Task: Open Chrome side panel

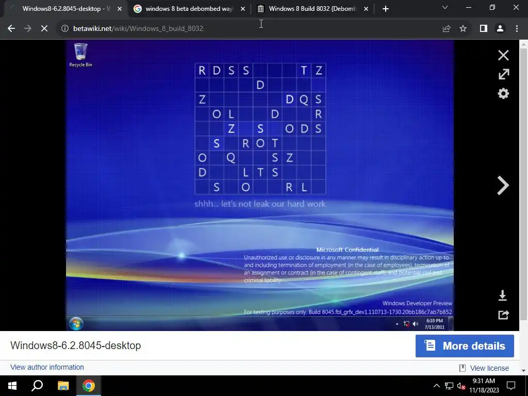Action: coord(484,28)
